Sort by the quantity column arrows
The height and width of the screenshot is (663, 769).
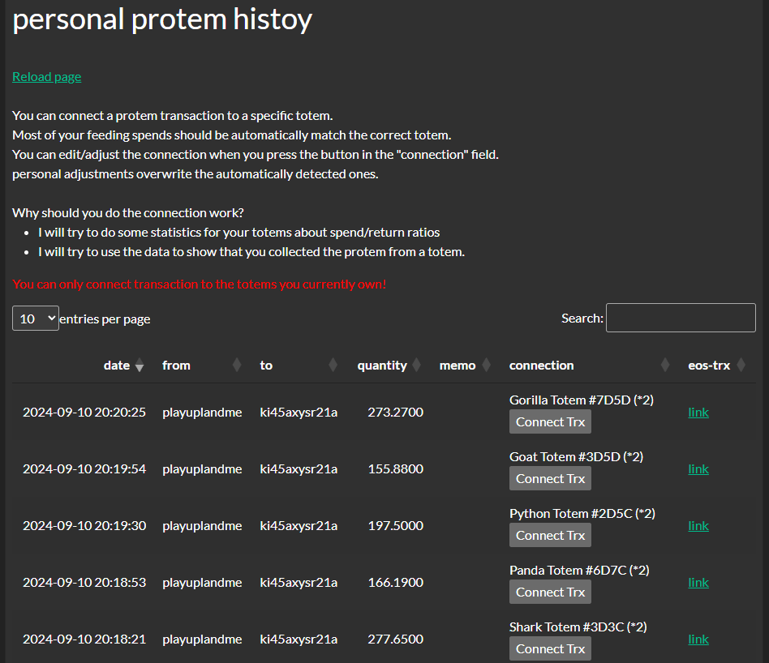click(x=417, y=365)
